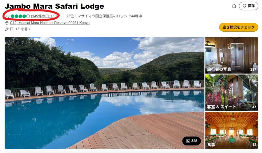This screenshot has height=153, width=262.
Task: Open the C12 Maasai Mara address link
Action: point(50,23)
